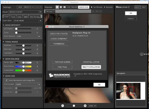This screenshot has height=109, width=149.
Task: Switch to horizontal split preview layout
Action: point(61,7)
